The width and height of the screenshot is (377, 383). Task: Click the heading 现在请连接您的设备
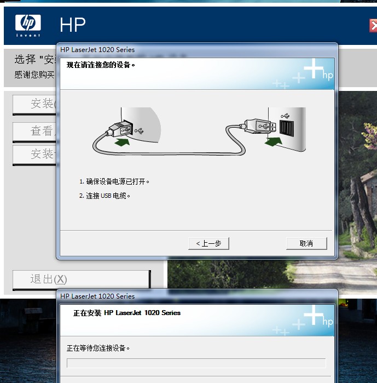(x=101, y=65)
